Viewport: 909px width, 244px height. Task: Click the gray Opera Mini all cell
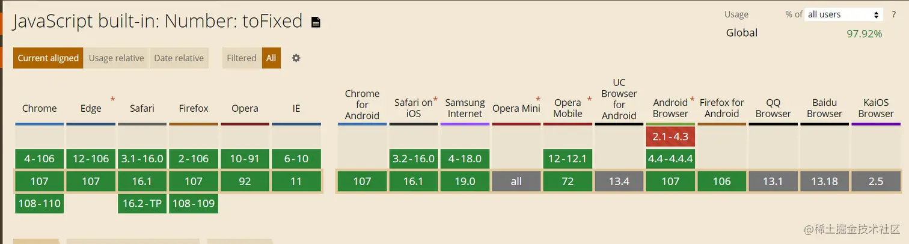click(x=516, y=181)
